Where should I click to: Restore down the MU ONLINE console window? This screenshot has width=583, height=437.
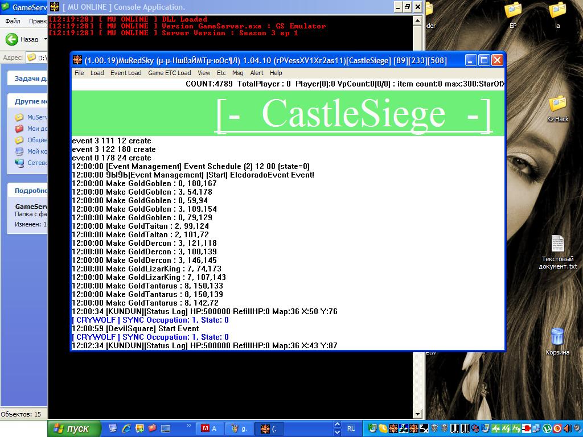pyautogui.click(x=408, y=7)
